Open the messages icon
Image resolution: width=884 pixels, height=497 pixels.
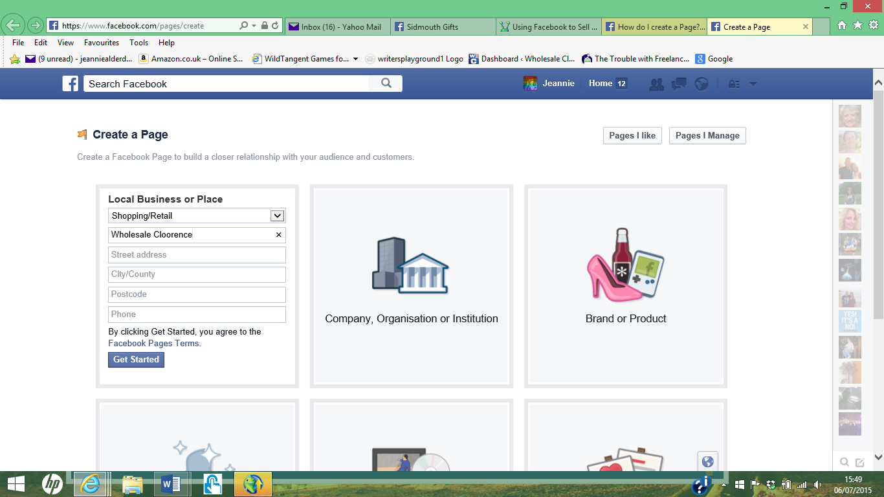679,84
